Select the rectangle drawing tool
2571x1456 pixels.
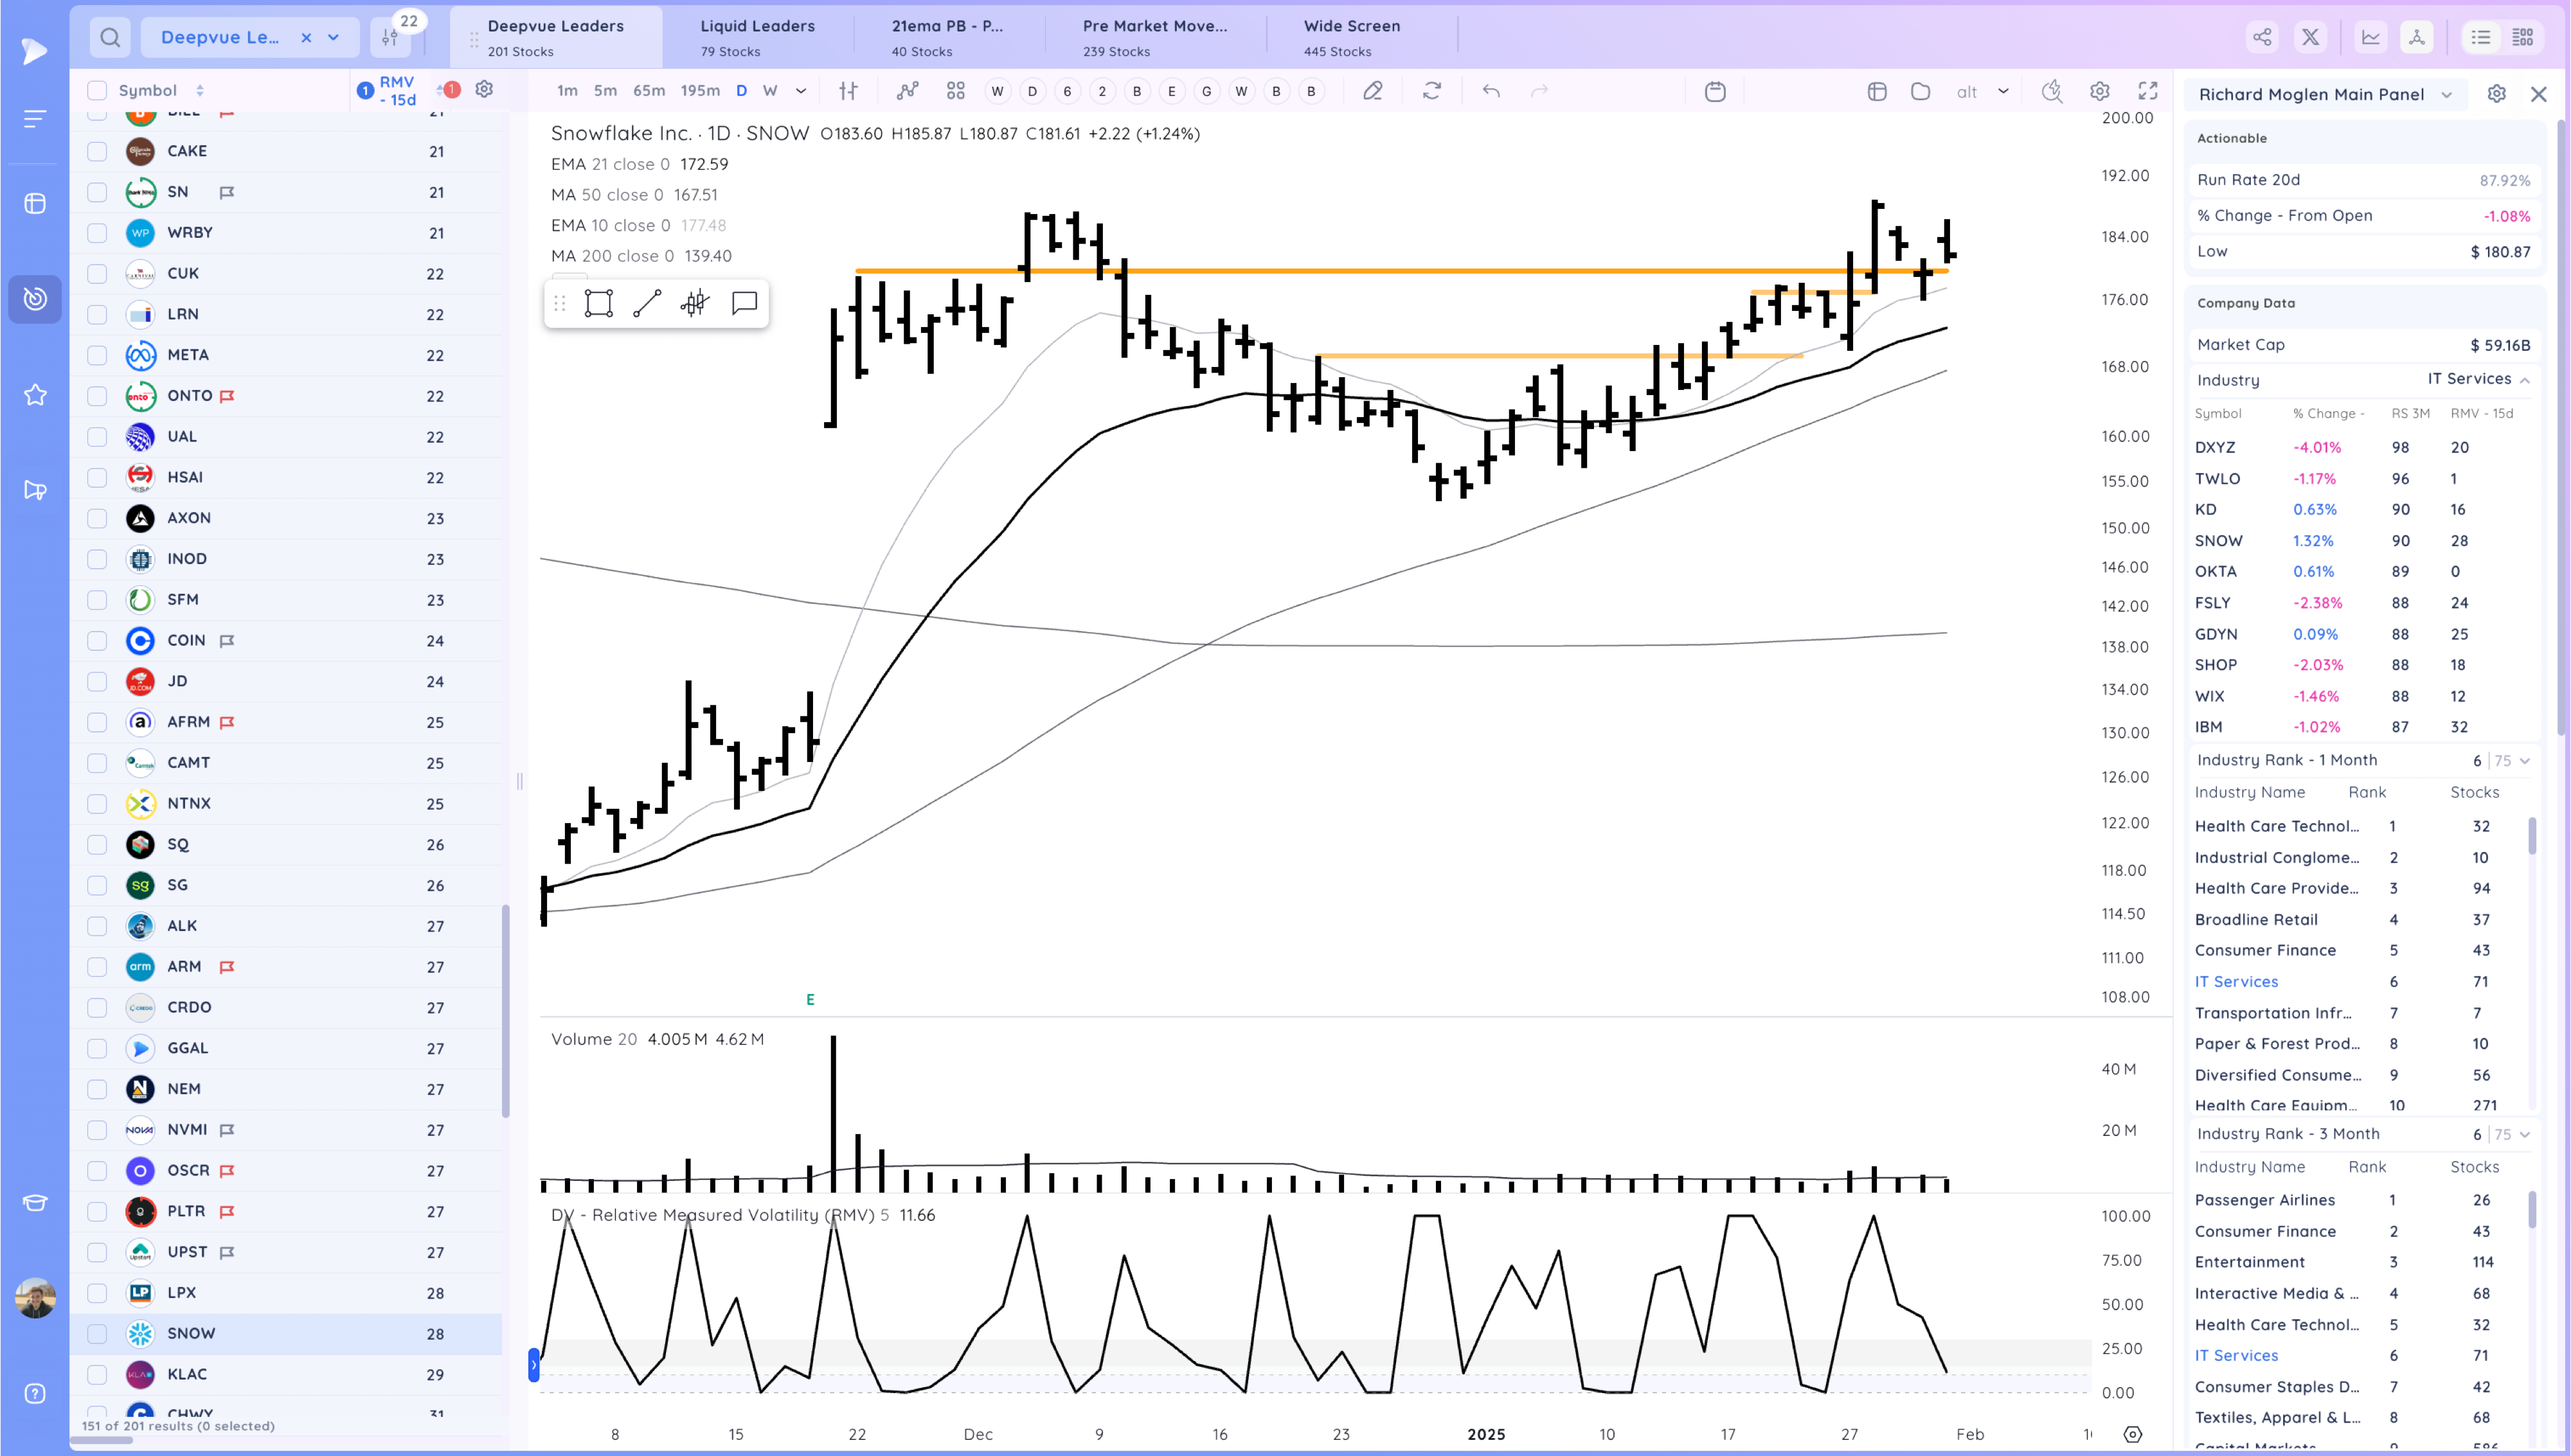598,303
